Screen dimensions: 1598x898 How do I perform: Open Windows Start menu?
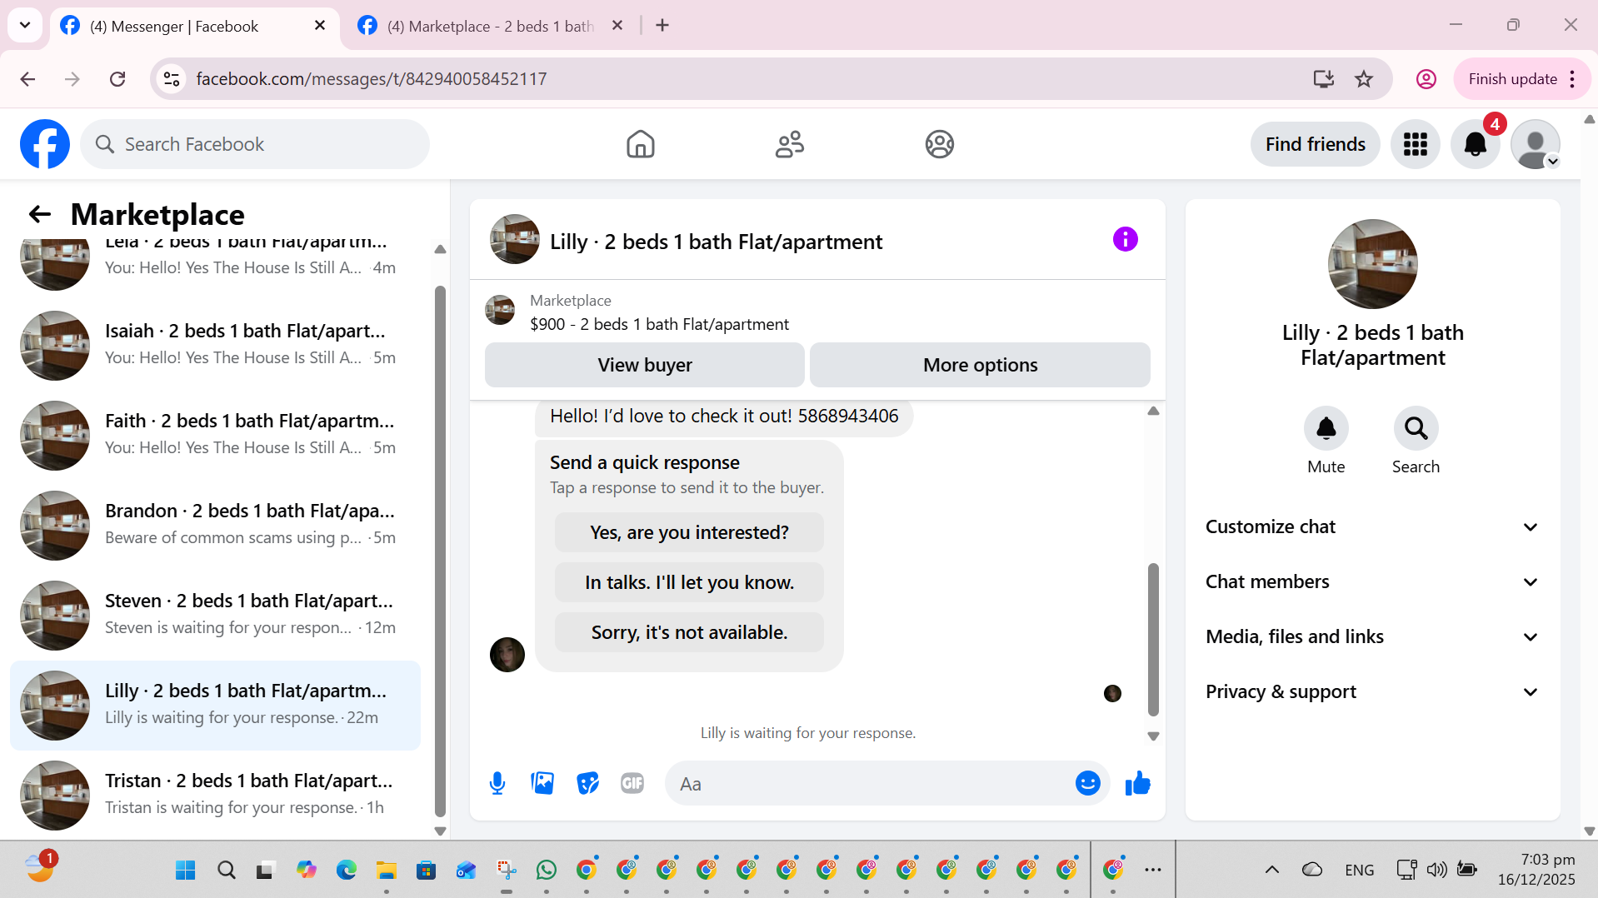(185, 870)
